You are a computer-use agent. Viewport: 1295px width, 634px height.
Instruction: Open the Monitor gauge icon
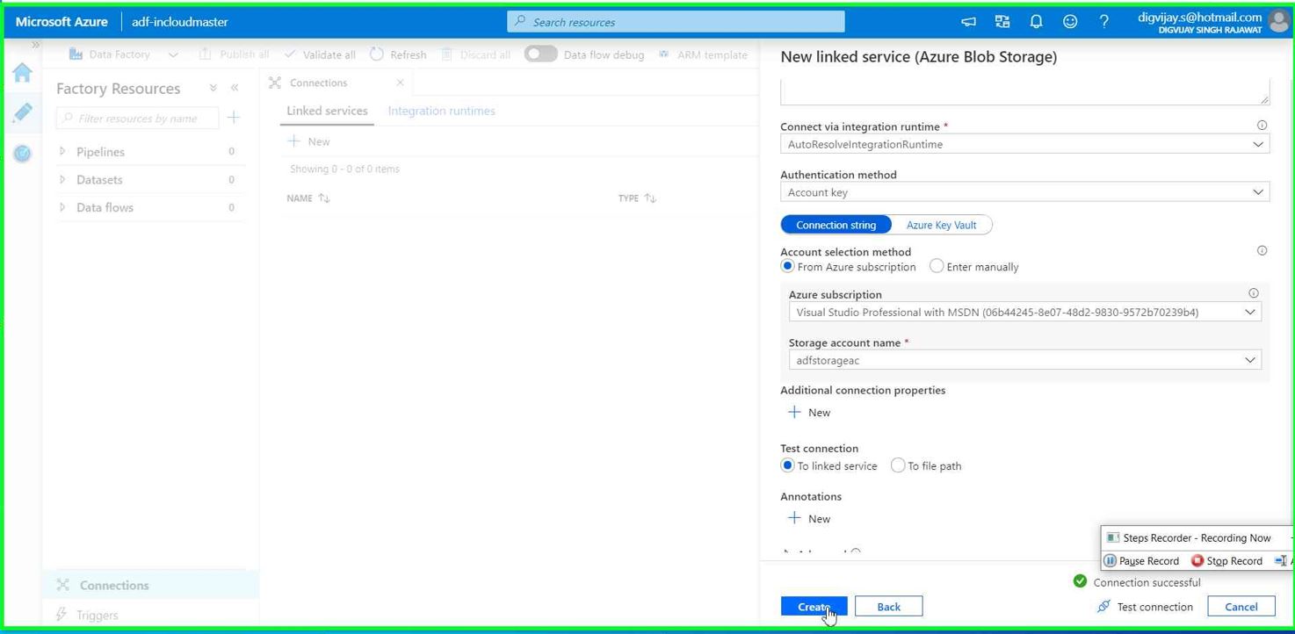23,154
